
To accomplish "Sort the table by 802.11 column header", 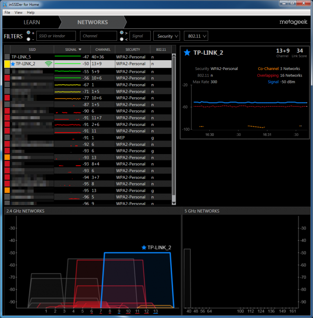I will point(161,50).
